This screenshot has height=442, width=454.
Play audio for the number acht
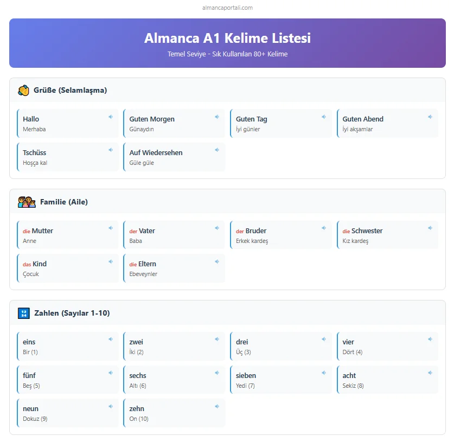point(430,373)
